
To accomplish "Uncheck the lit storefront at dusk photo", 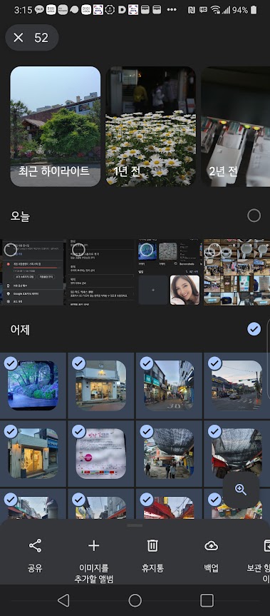I will click(11, 432).
